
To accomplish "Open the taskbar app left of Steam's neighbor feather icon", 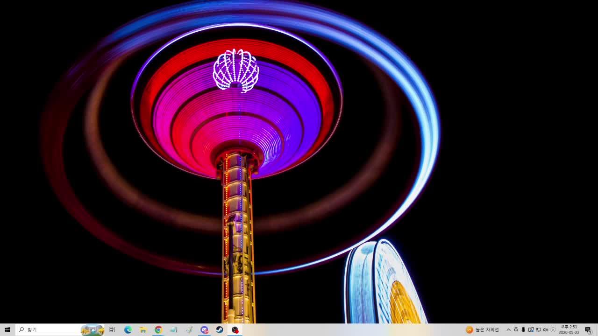I will 174,329.
